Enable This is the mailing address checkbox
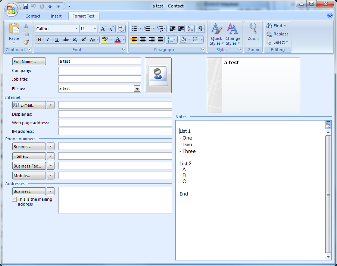The image size is (337, 266). 15,199
